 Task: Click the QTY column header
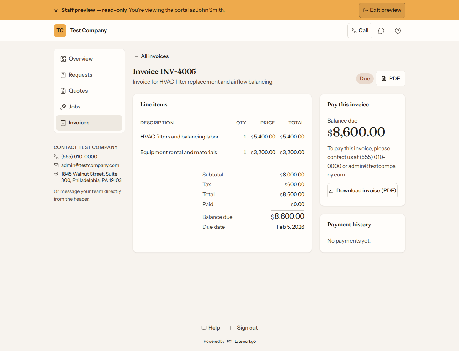tap(241, 123)
